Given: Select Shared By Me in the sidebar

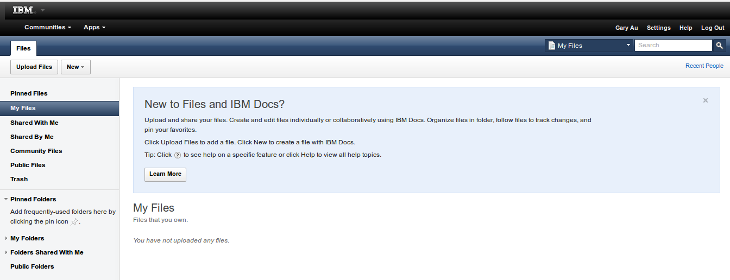Looking at the screenshot, I should click(x=32, y=137).
